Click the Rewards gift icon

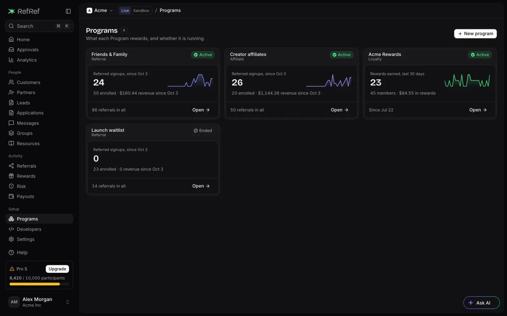[11, 176]
